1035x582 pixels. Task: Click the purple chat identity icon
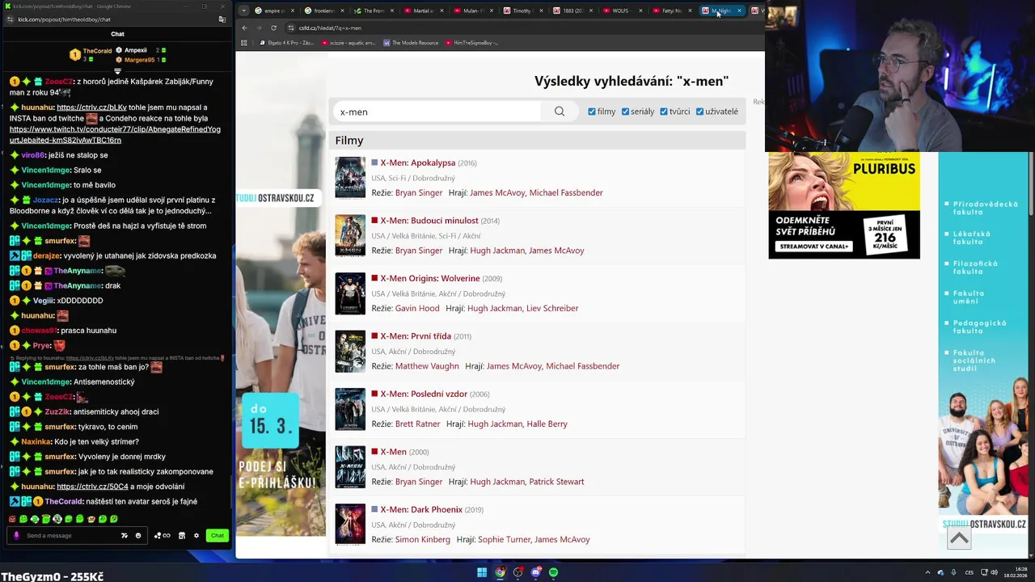16,535
